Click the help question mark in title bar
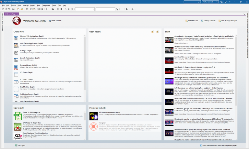This screenshot has width=249, height=149. 230,2
